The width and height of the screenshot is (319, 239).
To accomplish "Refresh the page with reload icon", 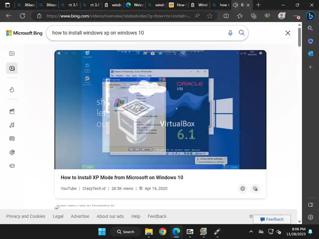I will (x=22, y=16).
